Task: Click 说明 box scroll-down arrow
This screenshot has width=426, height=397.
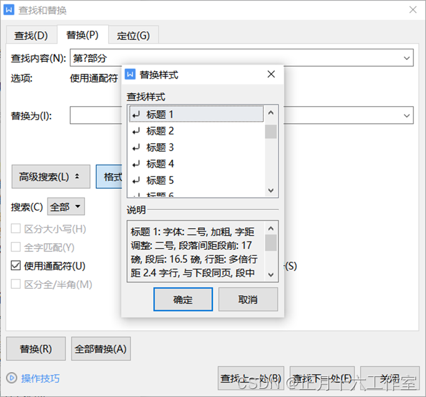Action: pyautogui.click(x=271, y=274)
